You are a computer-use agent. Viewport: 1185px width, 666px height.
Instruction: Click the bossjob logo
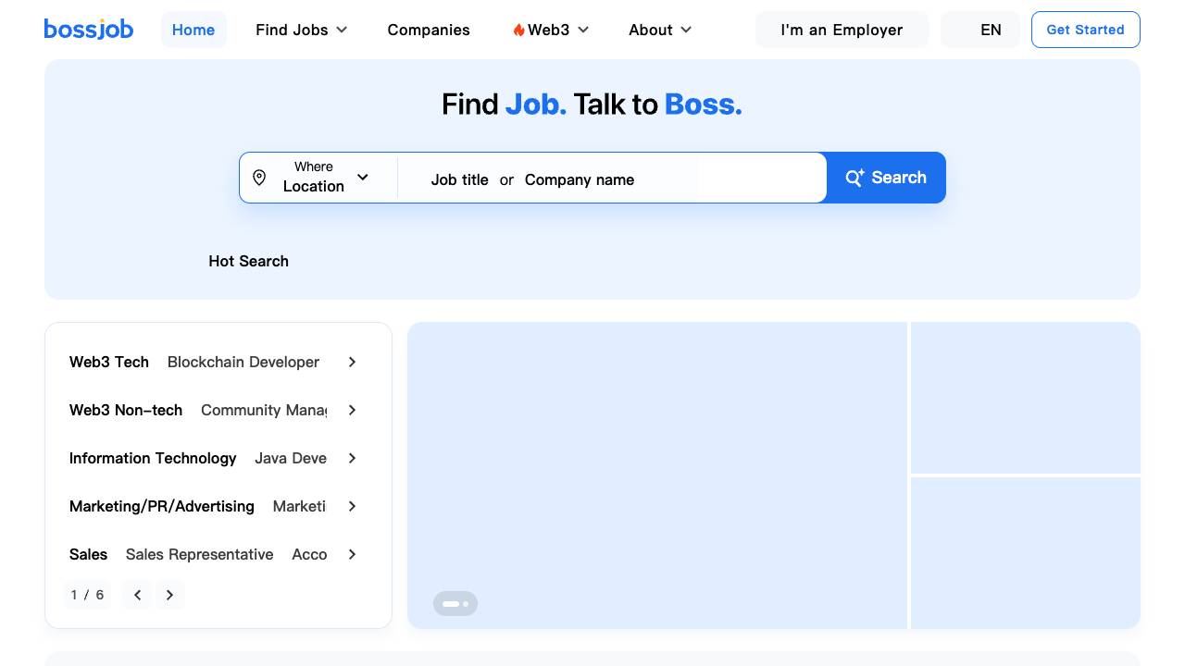tap(89, 30)
